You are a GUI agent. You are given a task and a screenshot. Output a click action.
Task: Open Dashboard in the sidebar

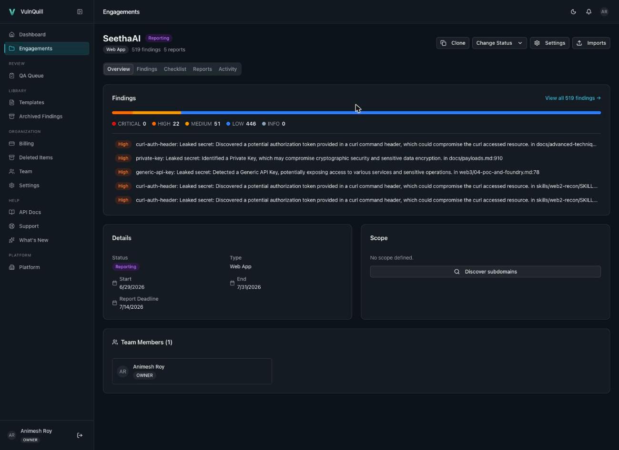[47, 35]
